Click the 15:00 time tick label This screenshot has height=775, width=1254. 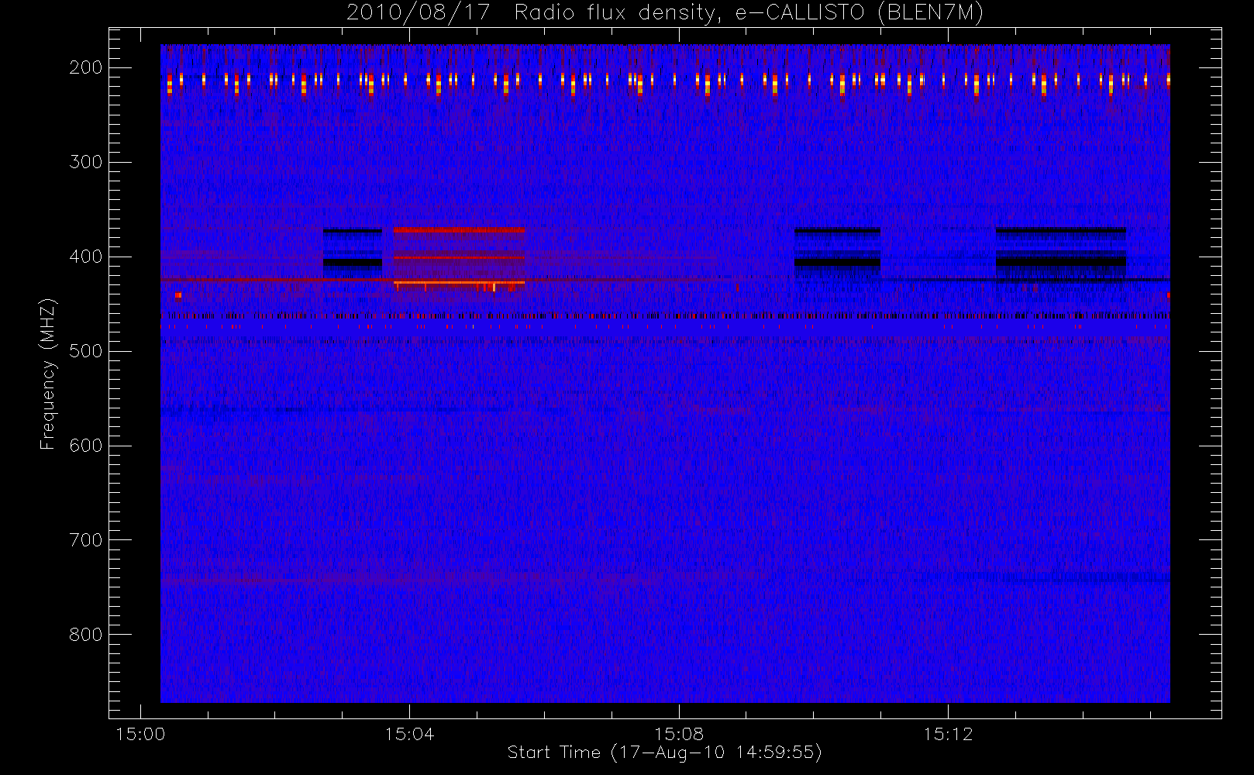[140, 734]
